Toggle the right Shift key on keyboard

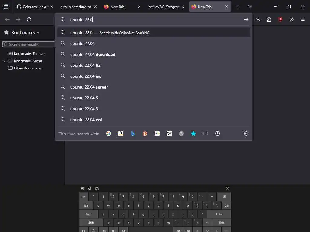coord(221,223)
